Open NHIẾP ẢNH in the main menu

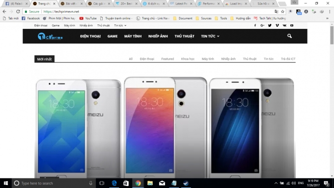[x=158, y=36]
